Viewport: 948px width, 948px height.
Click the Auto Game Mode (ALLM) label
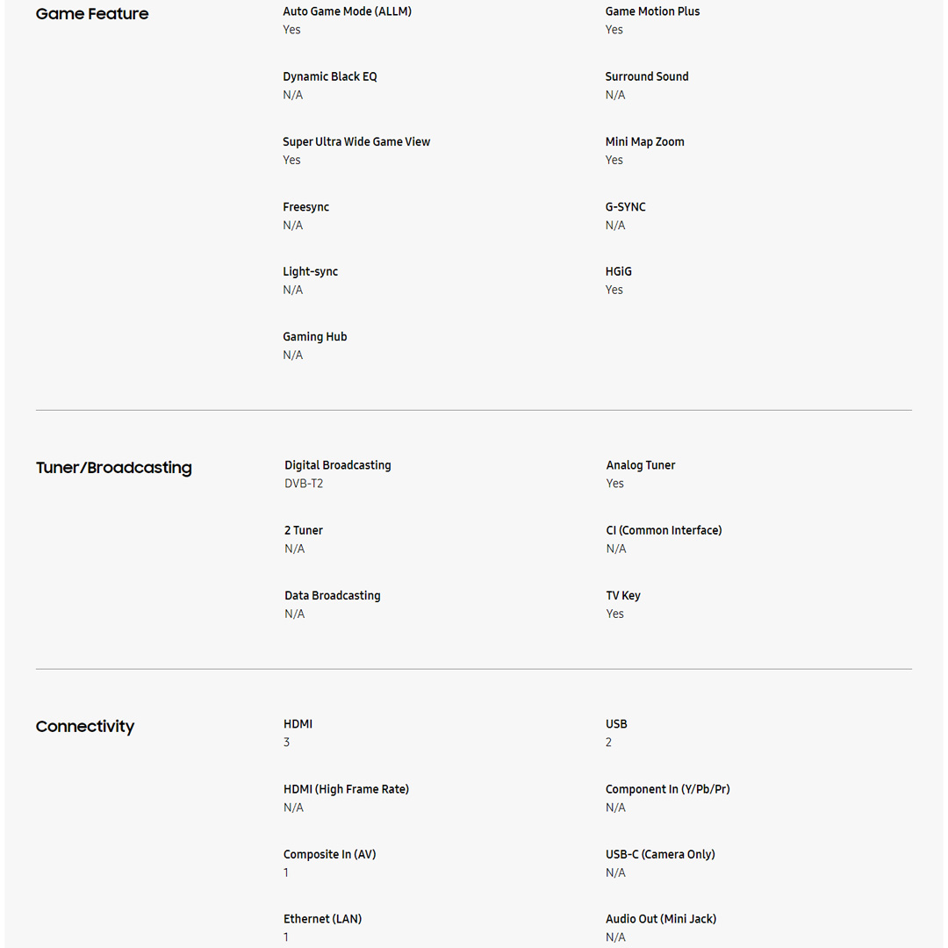tap(347, 11)
